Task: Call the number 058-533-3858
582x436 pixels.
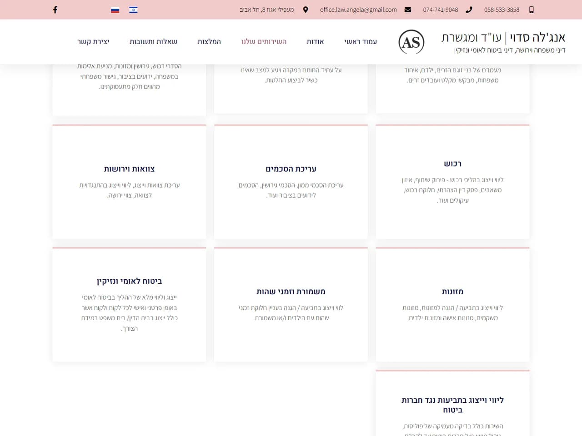Action: coord(502,10)
